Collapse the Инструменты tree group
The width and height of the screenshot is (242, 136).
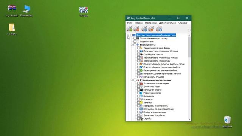click(132, 45)
